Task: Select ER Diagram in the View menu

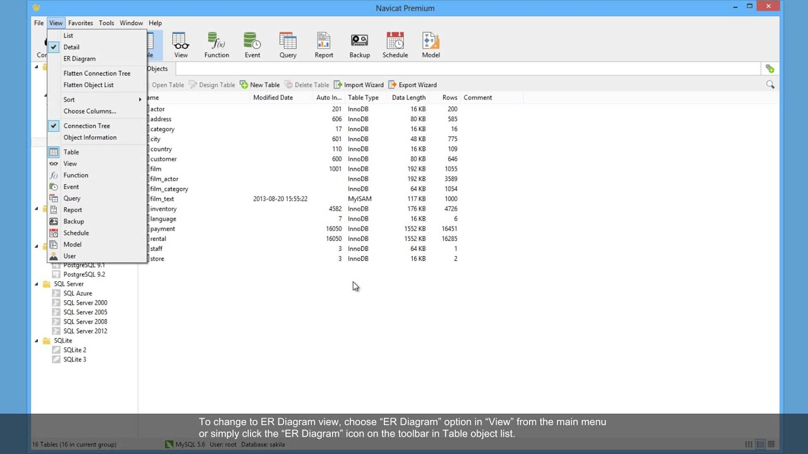Action: click(x=97, y=59)
